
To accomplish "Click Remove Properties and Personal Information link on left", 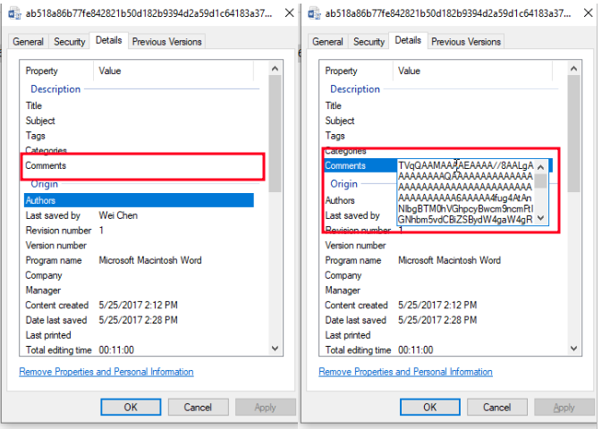I will (x=106, y=372).
